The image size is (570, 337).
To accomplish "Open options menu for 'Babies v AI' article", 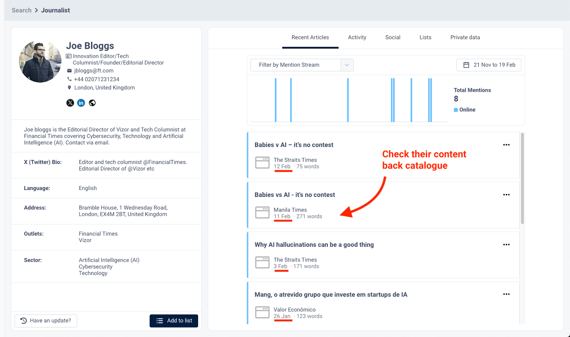I will pos(506,145).
